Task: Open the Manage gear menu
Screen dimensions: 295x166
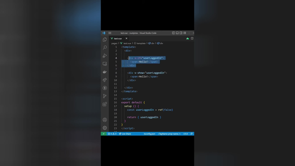Action: pyautogui.click(x=105, y=128)
